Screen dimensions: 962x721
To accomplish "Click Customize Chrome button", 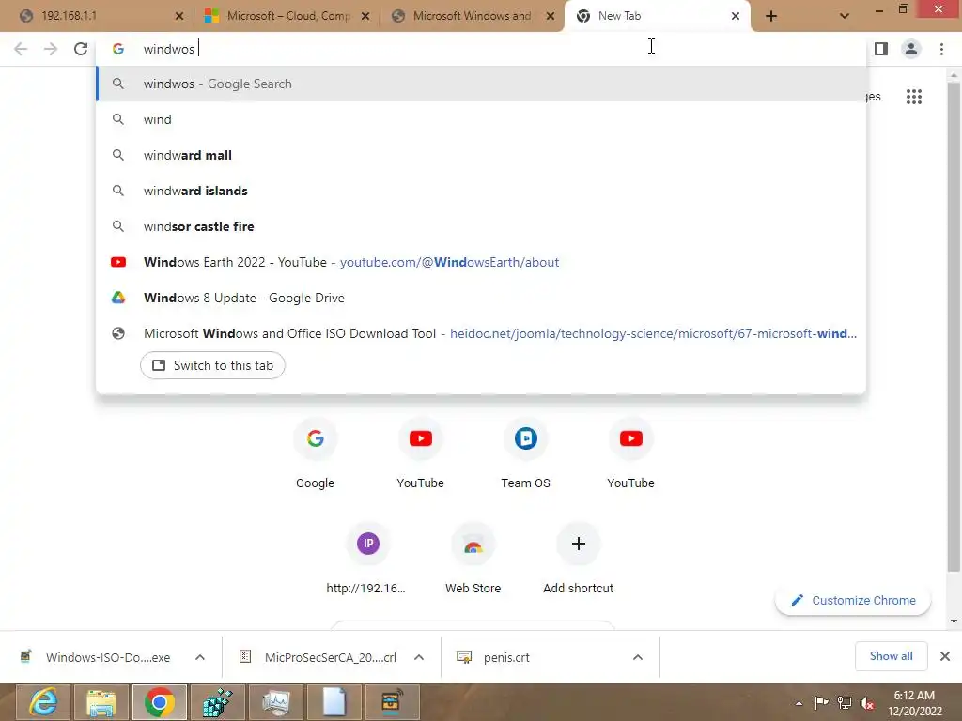I will (853, 600).
